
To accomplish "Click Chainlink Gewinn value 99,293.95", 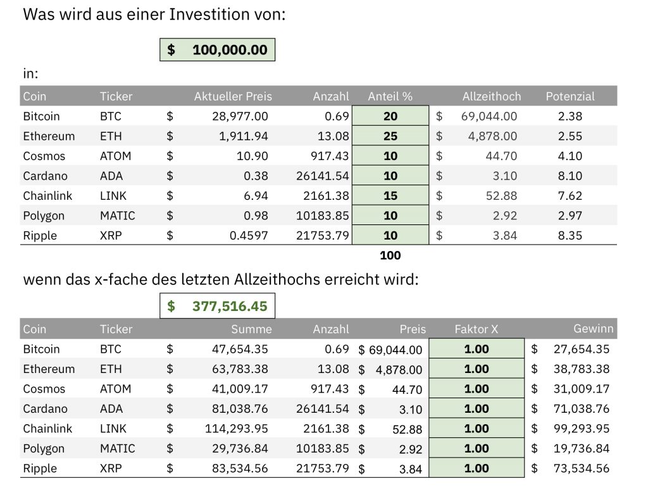I will [582, 428].
